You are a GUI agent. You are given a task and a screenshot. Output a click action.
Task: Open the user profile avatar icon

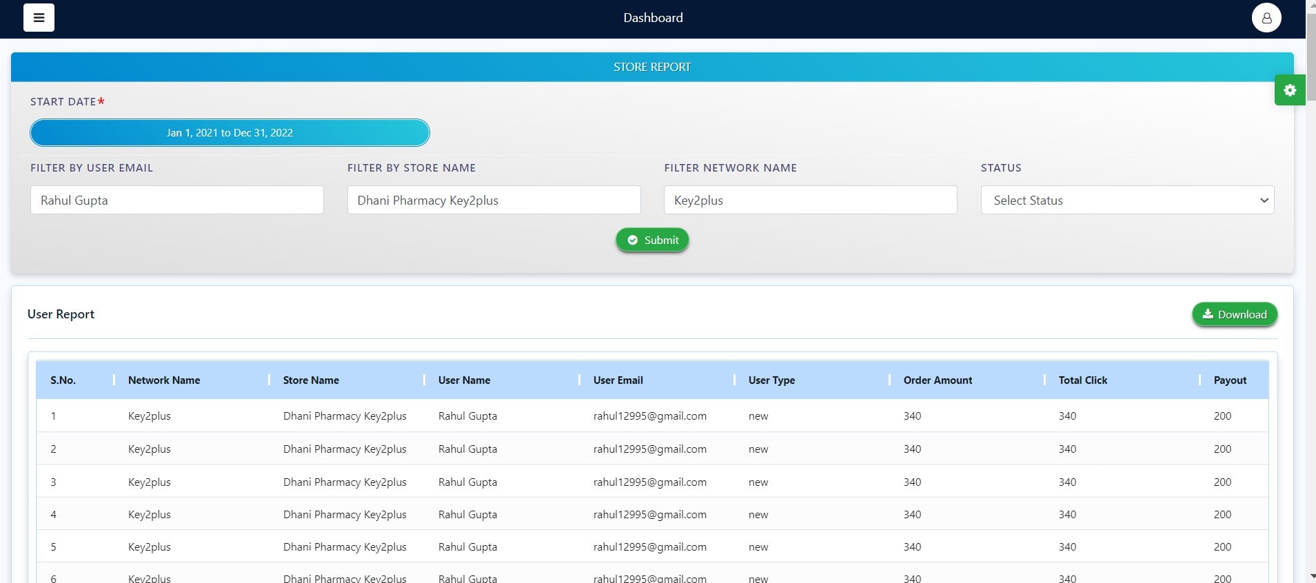pyautogui.click(x=1266, y=18)
